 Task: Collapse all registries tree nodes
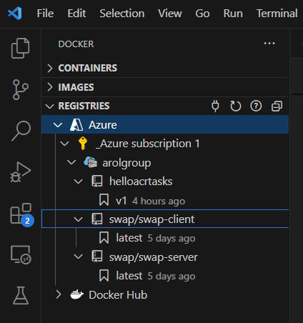point(277,106)
